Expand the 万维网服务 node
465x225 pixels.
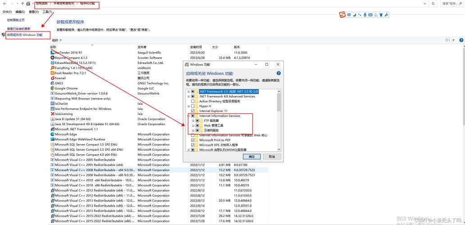[x=193, y=130]
